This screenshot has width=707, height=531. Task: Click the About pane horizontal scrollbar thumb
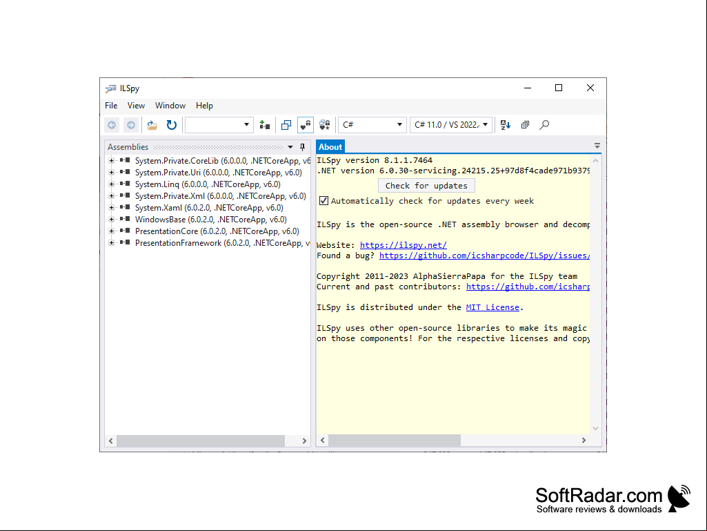point(395,441)
